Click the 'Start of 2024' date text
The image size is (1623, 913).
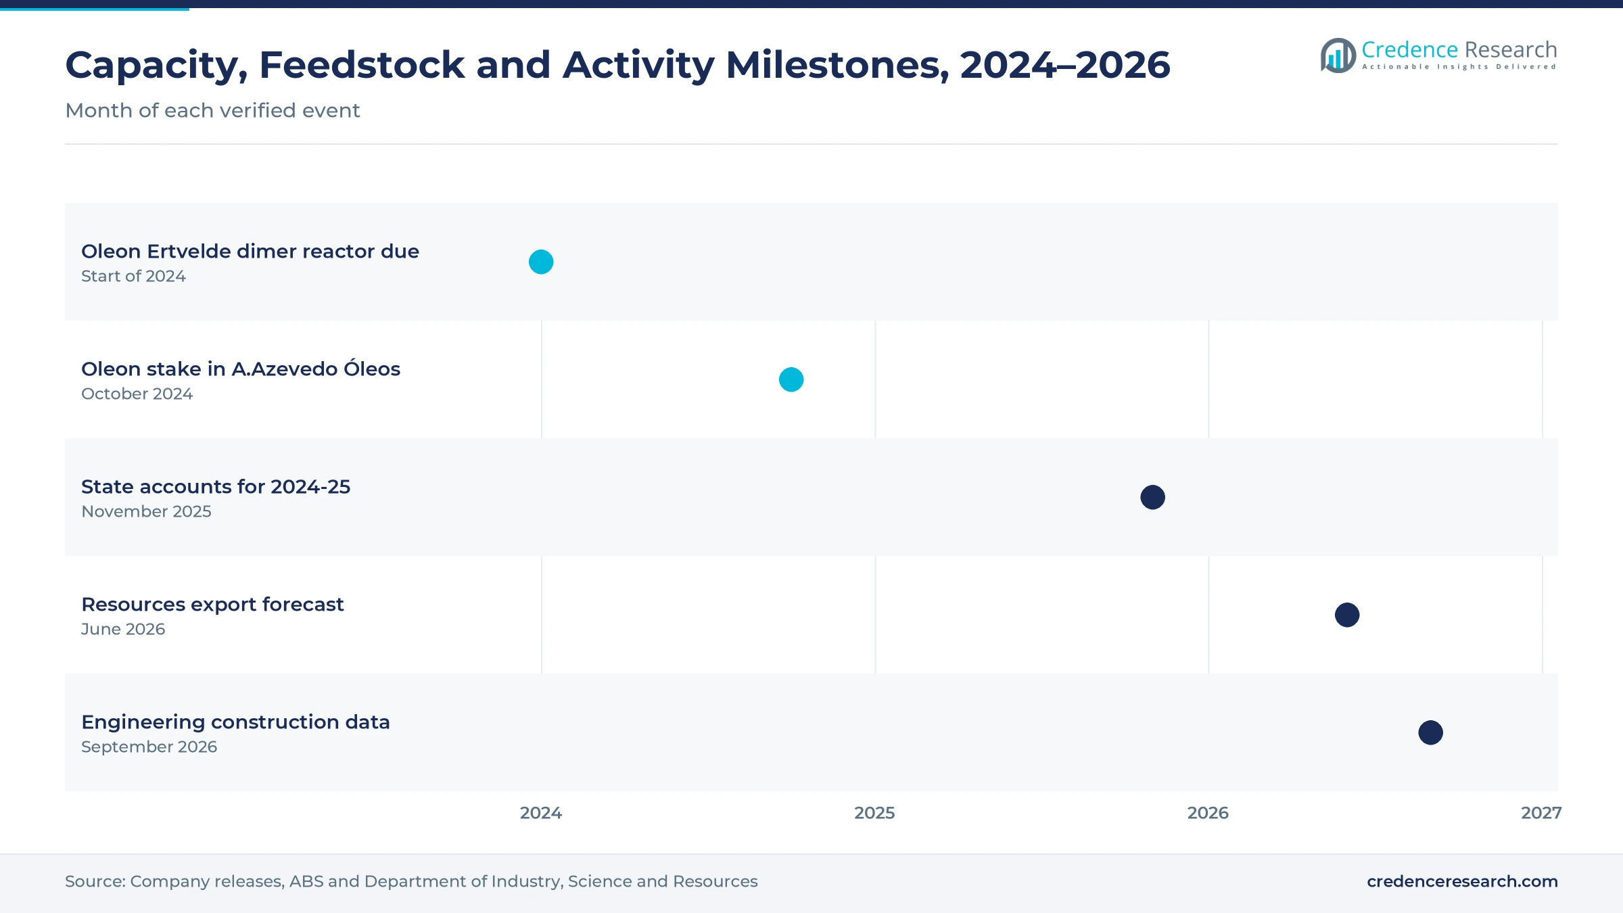click(133, 276)
